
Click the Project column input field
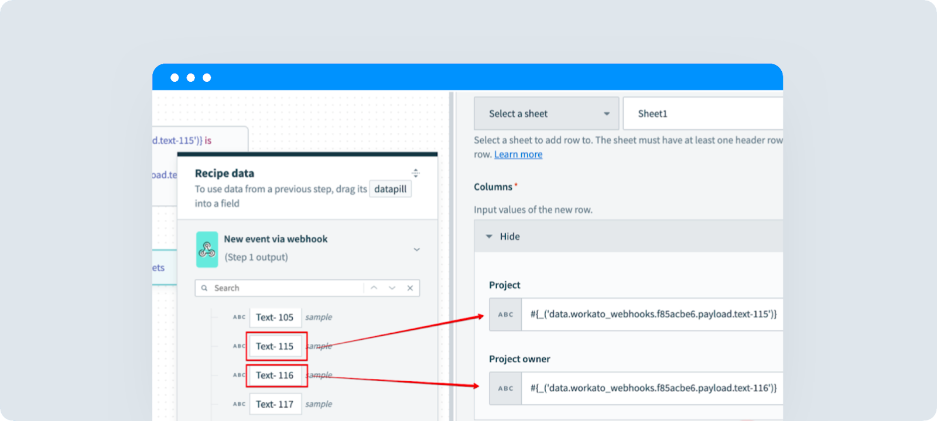point(652,315)
